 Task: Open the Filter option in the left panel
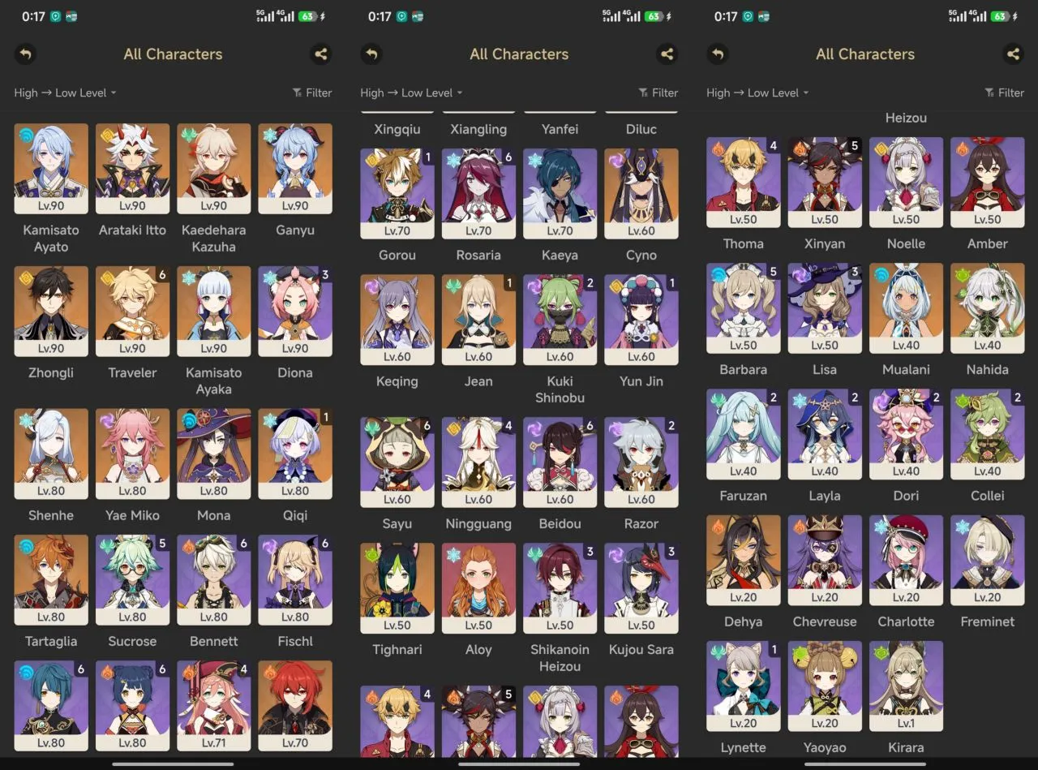coord(312,92)
